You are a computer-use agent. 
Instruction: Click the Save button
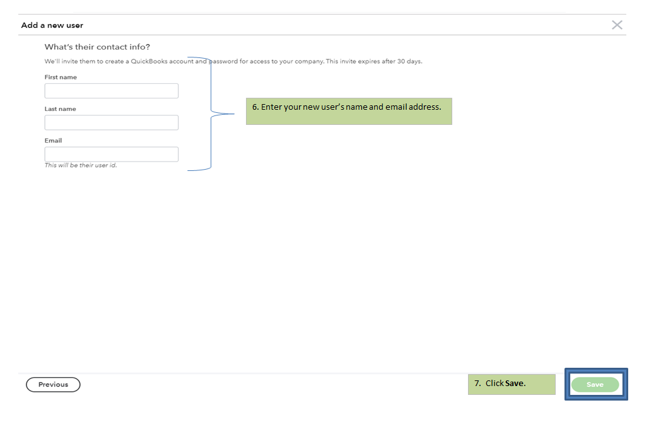595,384
